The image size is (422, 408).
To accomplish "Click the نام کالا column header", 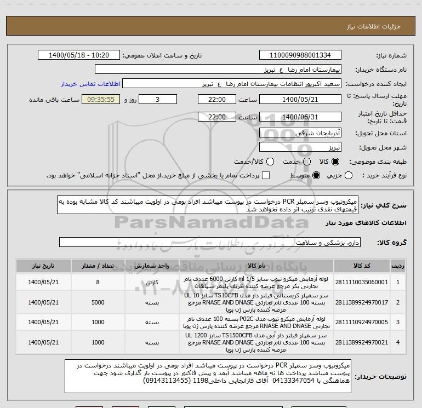I will coord(256,266).
